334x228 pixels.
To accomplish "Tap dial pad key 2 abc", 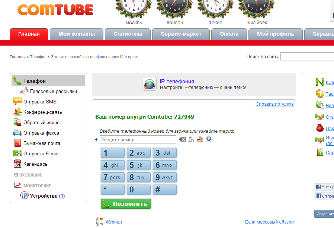I will pos(139,153).
